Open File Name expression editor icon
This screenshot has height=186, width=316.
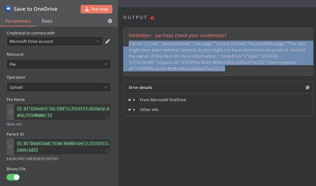[x=108, y=117]
